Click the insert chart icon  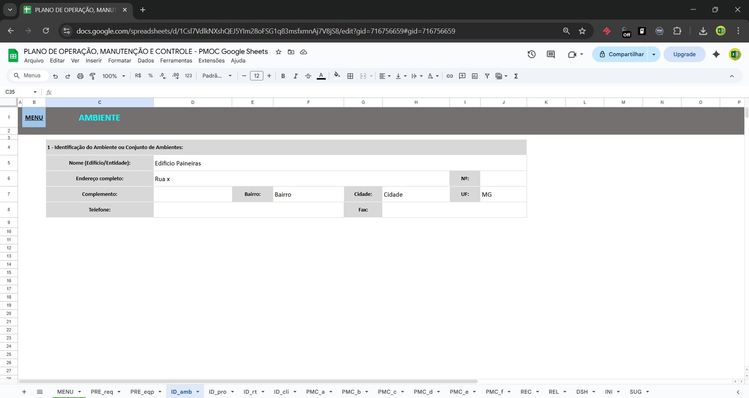475,76
